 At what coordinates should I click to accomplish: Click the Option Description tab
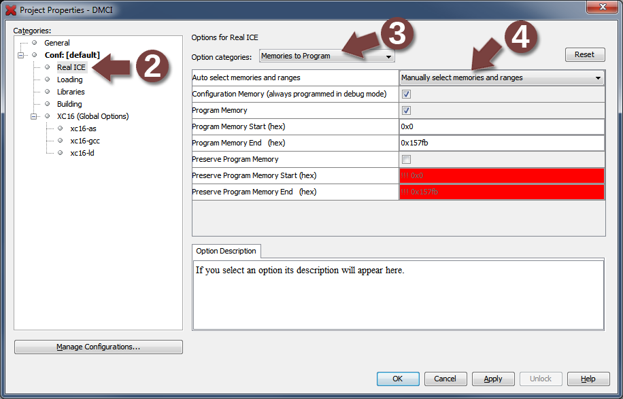[x=226, y=251]
